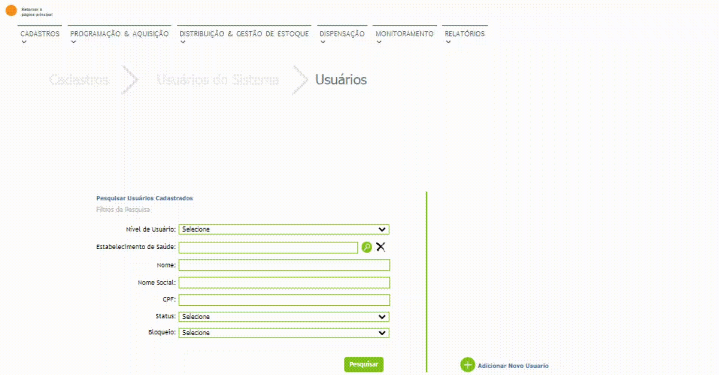Open the Relatórios menu

[464, 34]
